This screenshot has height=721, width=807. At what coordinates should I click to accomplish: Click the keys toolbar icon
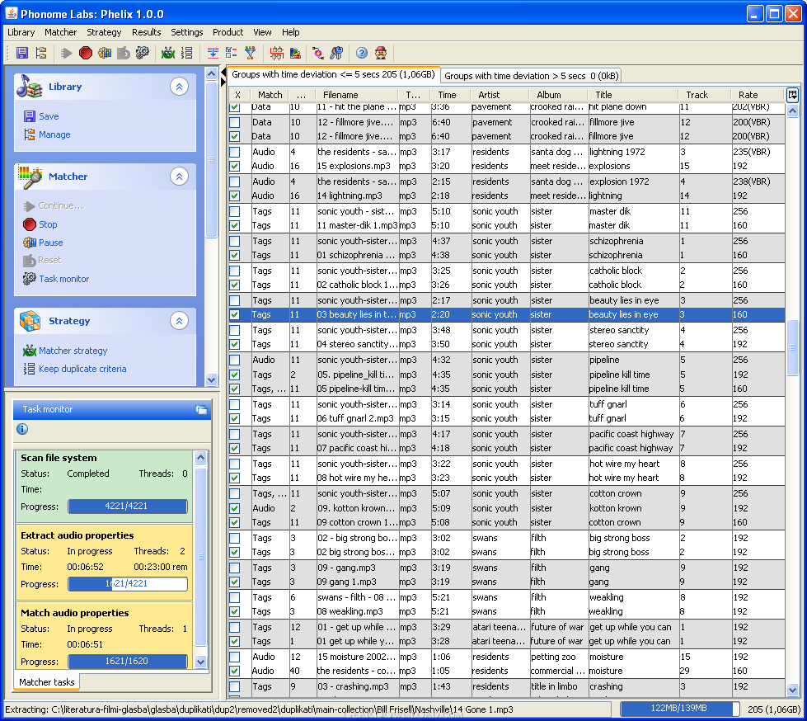point(336,53)
